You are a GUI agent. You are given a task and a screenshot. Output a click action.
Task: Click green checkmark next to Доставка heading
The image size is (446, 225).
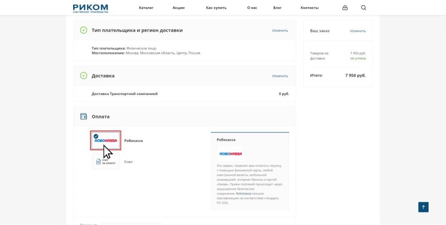point(84,75)
